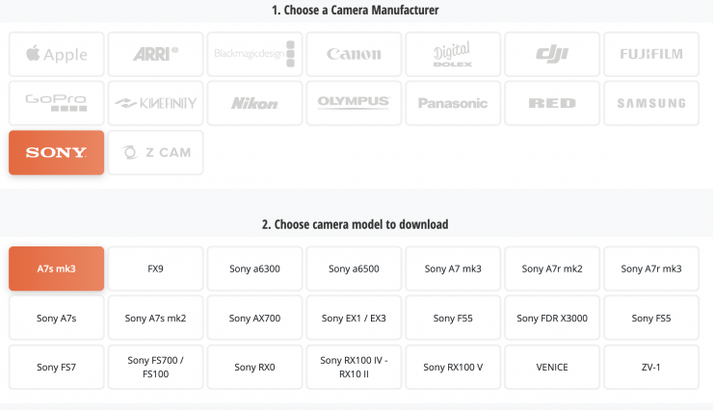Viewport: 713px width, 410px height.
Task: Choose the Z CAM logo tile
Action: 155,153
